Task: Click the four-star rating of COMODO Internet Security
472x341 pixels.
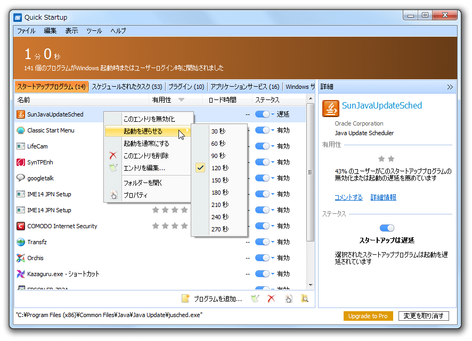Action: tap(170, 226)
